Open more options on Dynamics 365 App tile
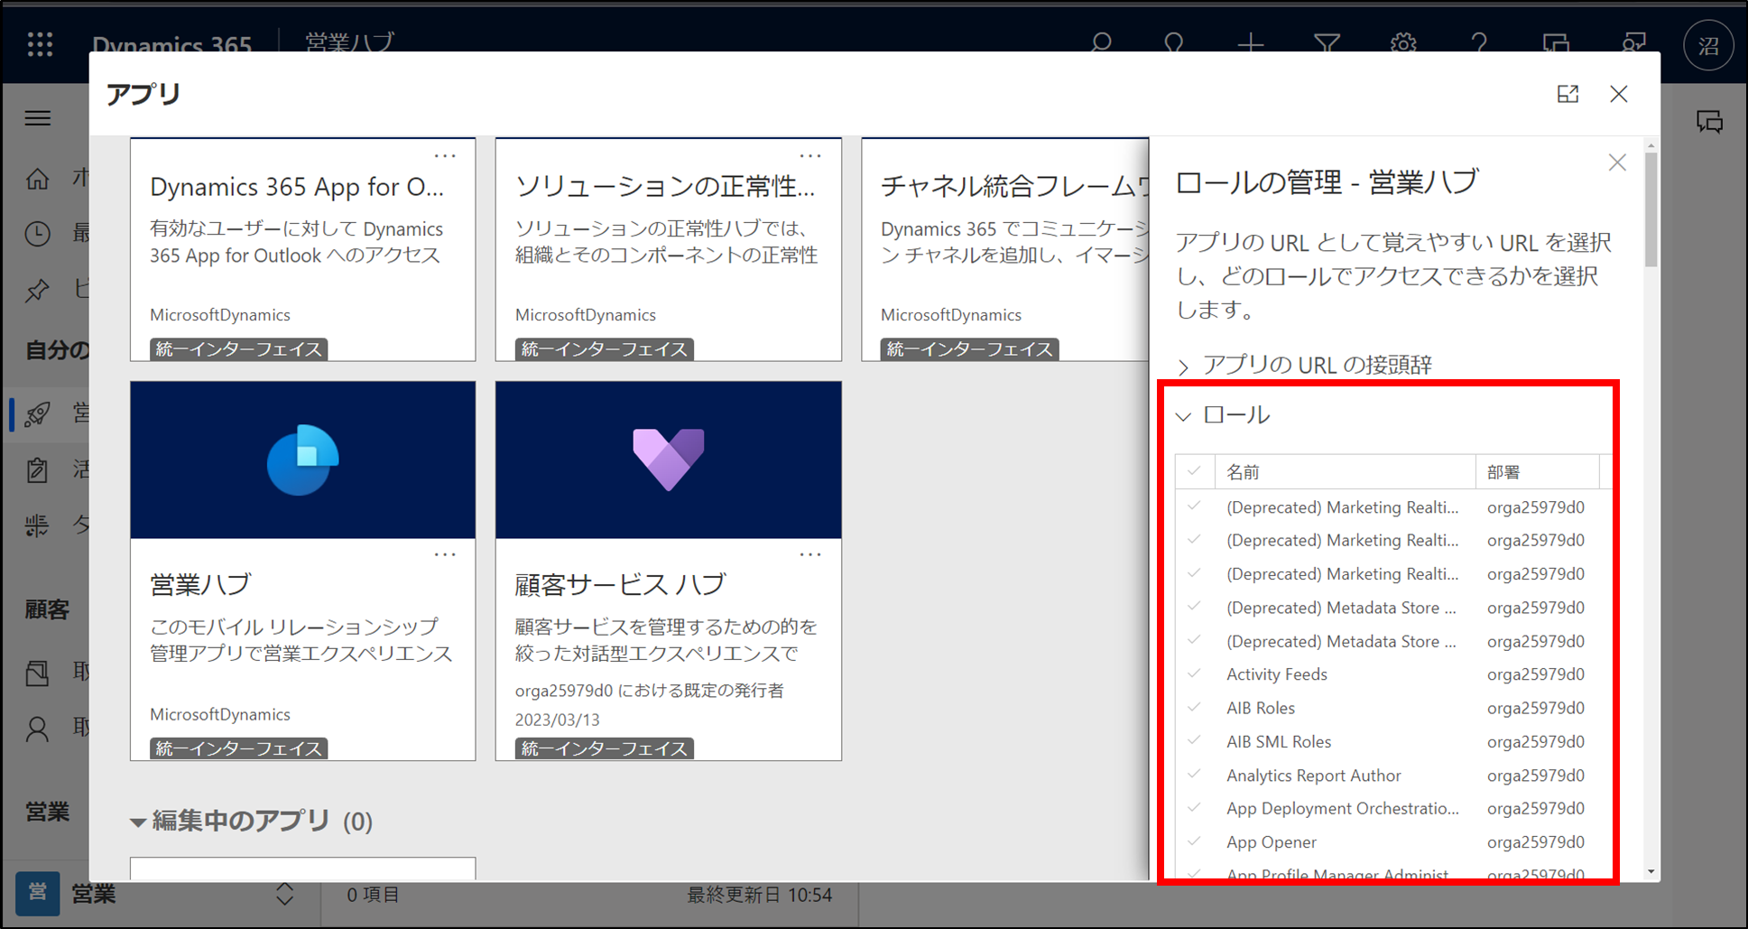1748x929 pixels. pos(445,155)
